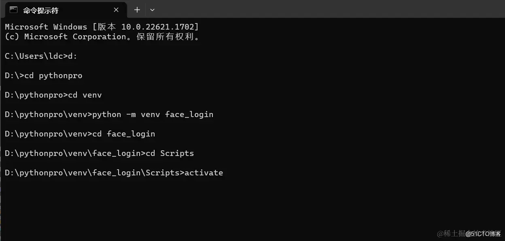Click the word activate in the last command
Viewport: 505px width, 241px height.
point(204,173)
